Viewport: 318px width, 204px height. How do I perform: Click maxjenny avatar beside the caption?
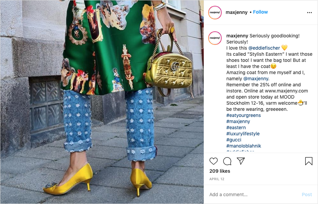click(x=215, y=38)
